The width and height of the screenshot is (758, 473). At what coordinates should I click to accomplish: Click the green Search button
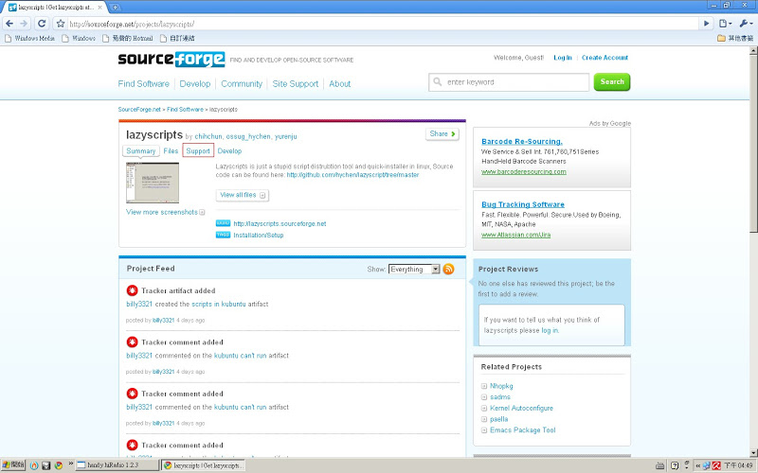(x=612, y=82)
